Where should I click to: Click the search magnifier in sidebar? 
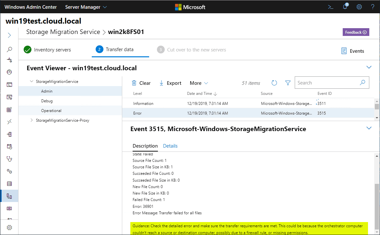tap(9, 50)
